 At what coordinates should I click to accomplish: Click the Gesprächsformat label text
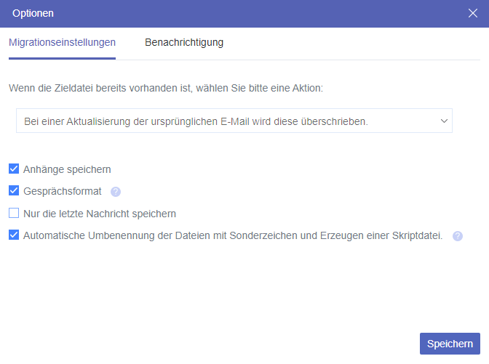pos(63,192)
